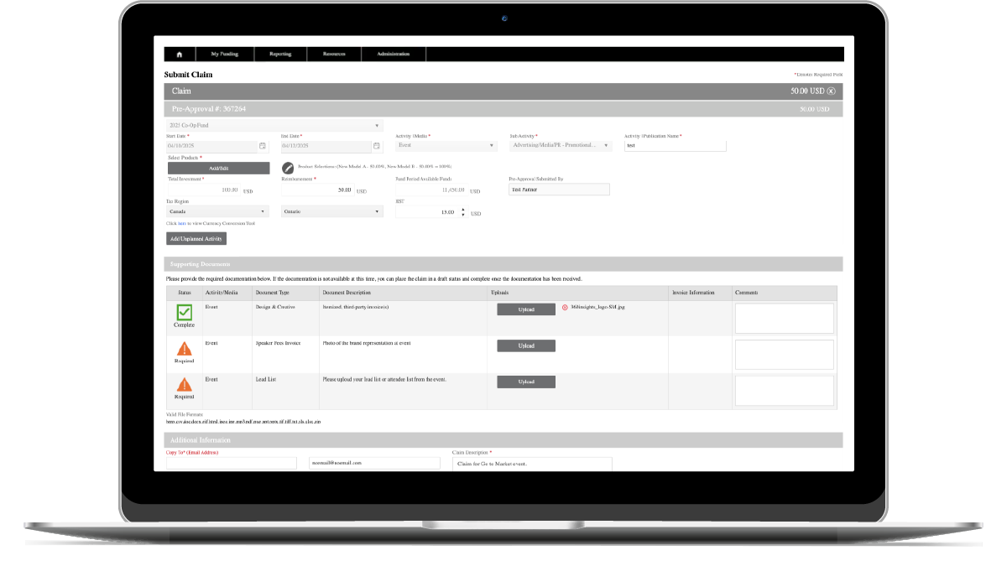Click the Add Unplanned Activity button
The height and width of the screenshot is (566, 1007).
196,239
